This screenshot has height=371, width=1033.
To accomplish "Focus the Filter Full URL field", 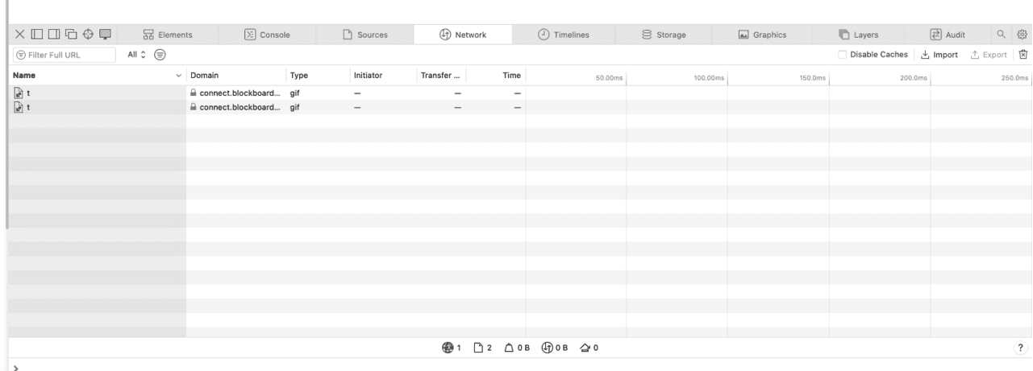I will pos(57,55).
